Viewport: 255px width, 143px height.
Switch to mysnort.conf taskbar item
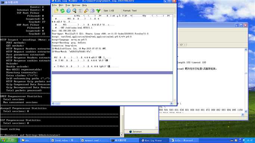click(94, 140)
